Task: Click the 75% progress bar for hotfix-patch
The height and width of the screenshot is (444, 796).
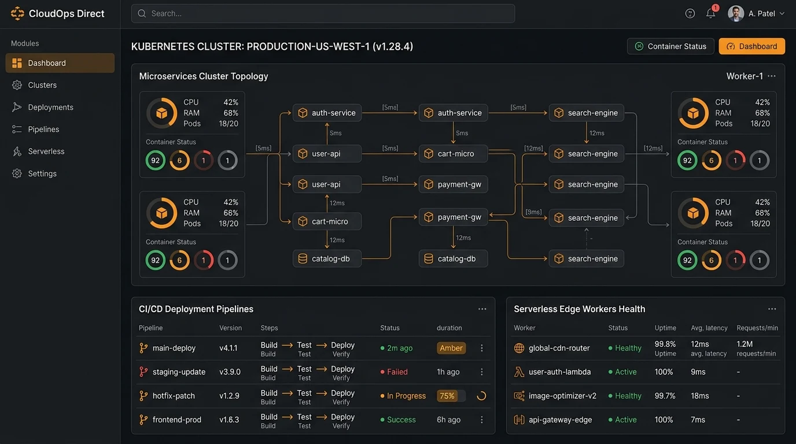Action: tap(451, 396)
